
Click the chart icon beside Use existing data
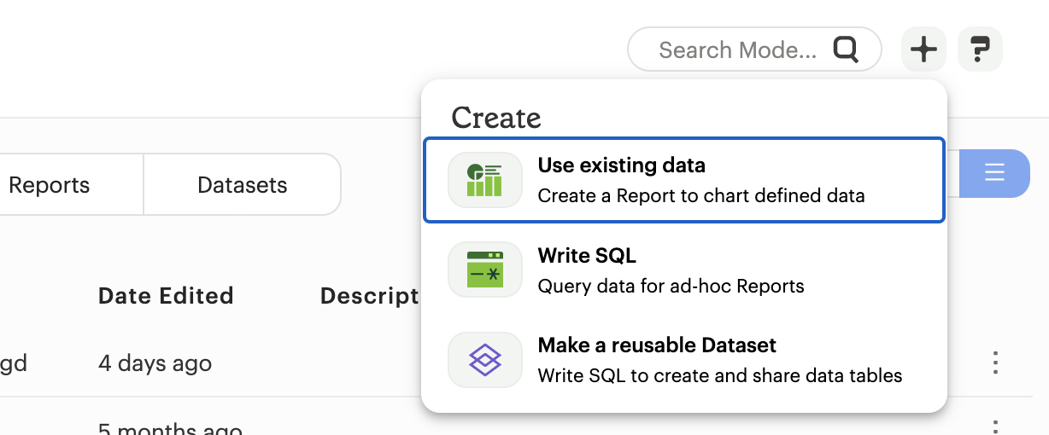coord(484,180)
